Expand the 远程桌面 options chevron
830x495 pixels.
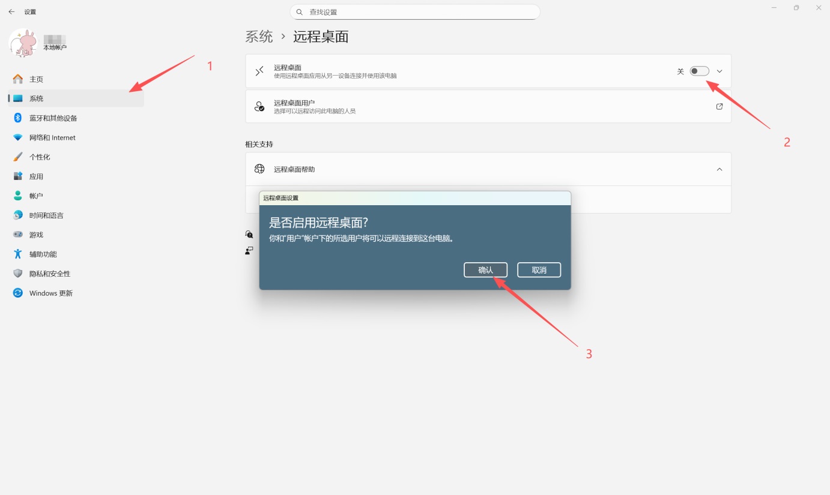(x=719, y=71)
